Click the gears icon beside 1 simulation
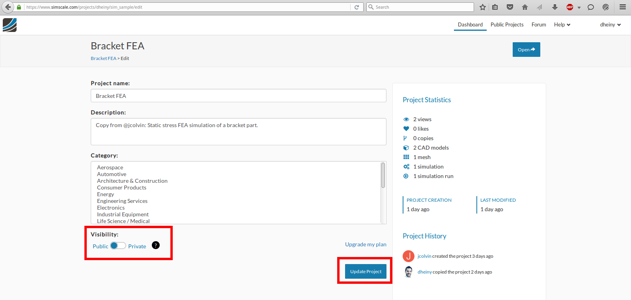631x300 pixels. coord(406,167)
